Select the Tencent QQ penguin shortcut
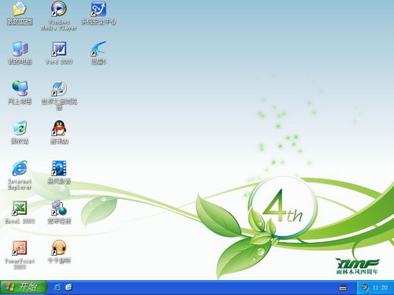The image size is (394, 295). click(59, 132)
